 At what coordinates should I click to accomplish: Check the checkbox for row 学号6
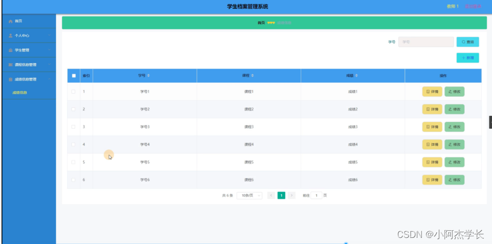point(74,180)
